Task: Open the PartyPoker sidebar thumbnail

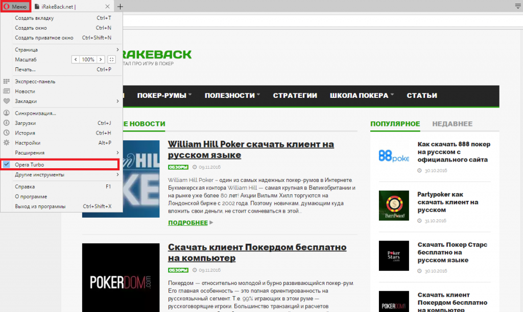Action: point(394,205)
